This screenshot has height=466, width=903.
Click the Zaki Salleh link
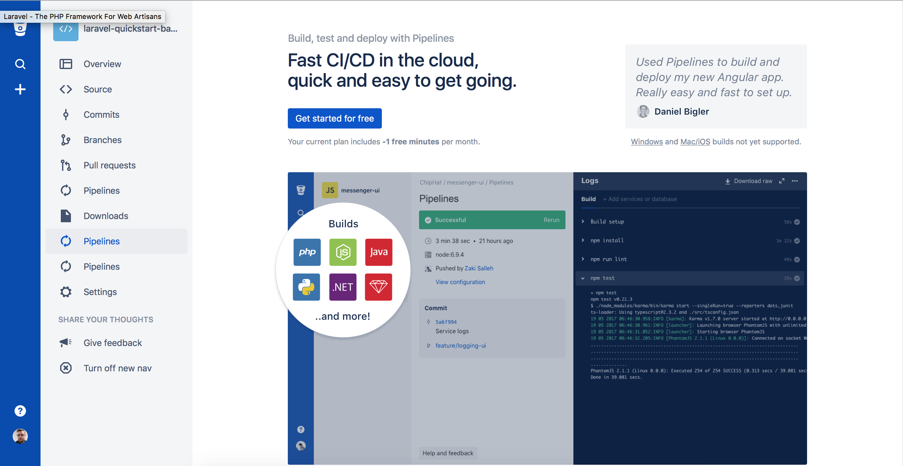[x=478, y=268]
